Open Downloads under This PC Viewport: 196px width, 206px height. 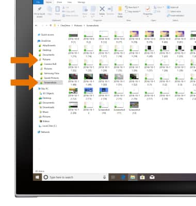pyautogui.click(x=47, y=107)
